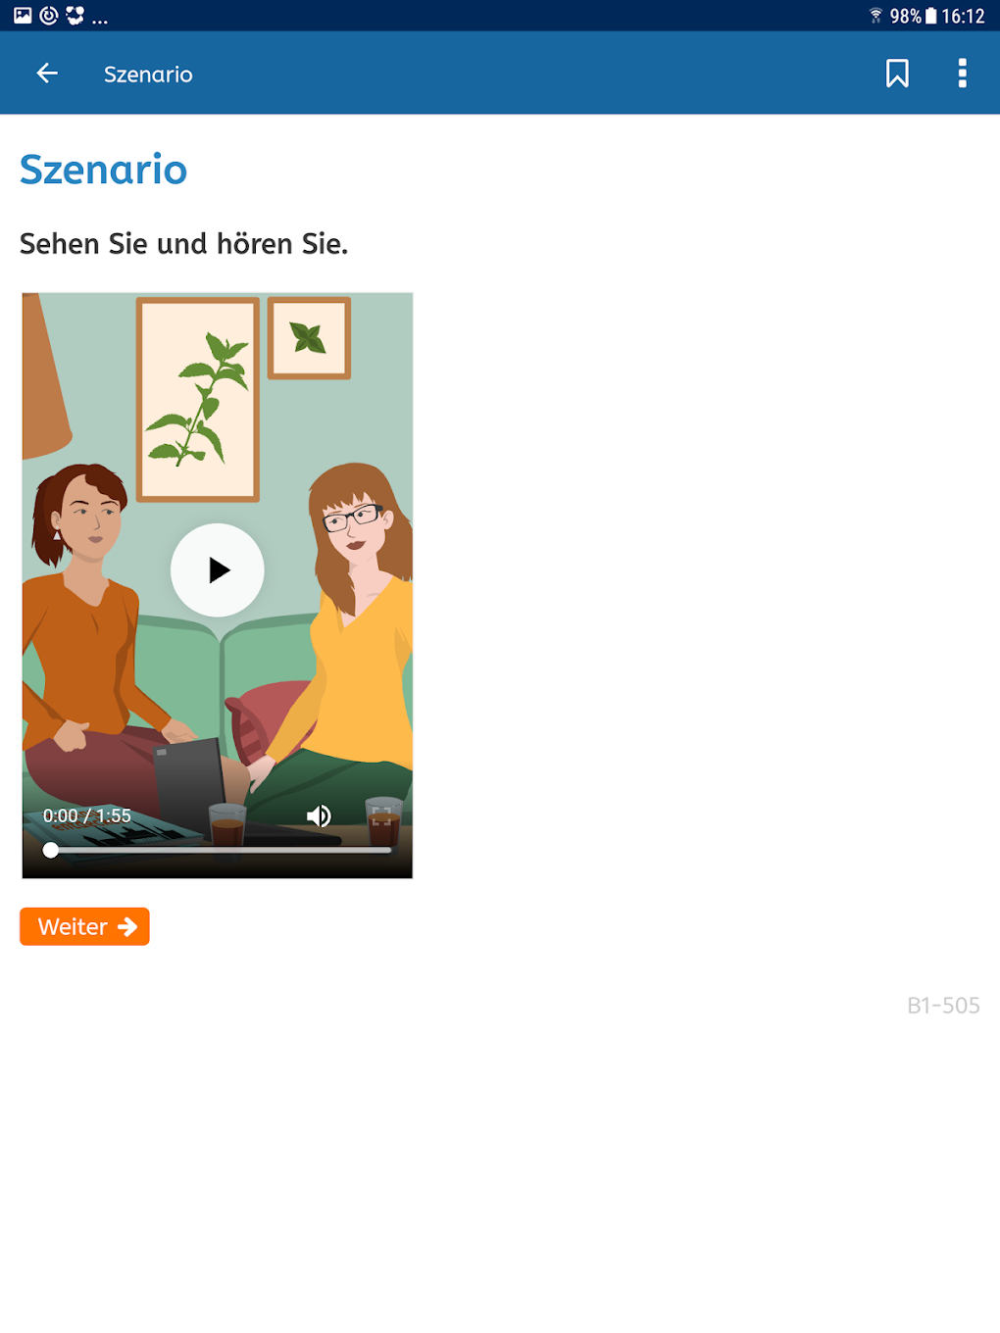The width and height of the screenshot is (1000, 1333).
Task: Tap the battery indicator in status bar
Action: [x=930, y=16]
